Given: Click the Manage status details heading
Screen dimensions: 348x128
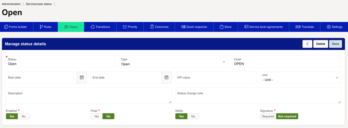Looking at the screenshot, I should (25, 44).
